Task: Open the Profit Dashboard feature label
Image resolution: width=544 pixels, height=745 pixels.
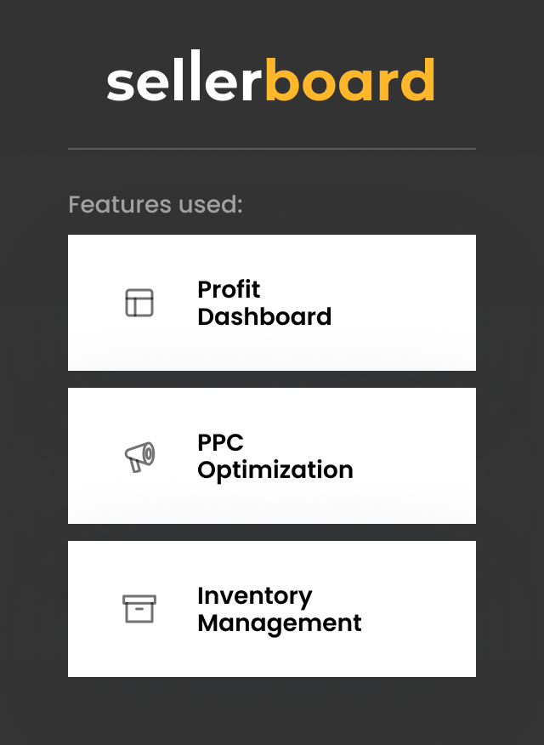Action: coord(264,303)
